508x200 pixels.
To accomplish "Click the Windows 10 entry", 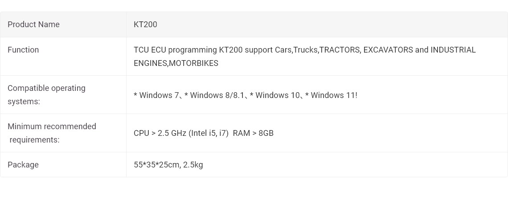I will (275, 95).
